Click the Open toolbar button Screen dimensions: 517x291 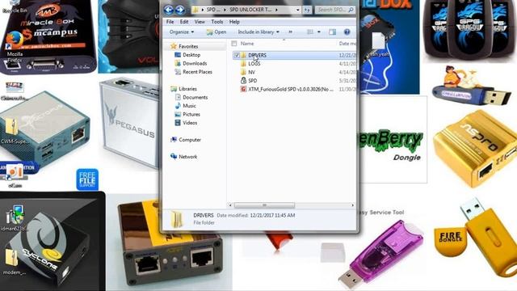pos(216,32)
